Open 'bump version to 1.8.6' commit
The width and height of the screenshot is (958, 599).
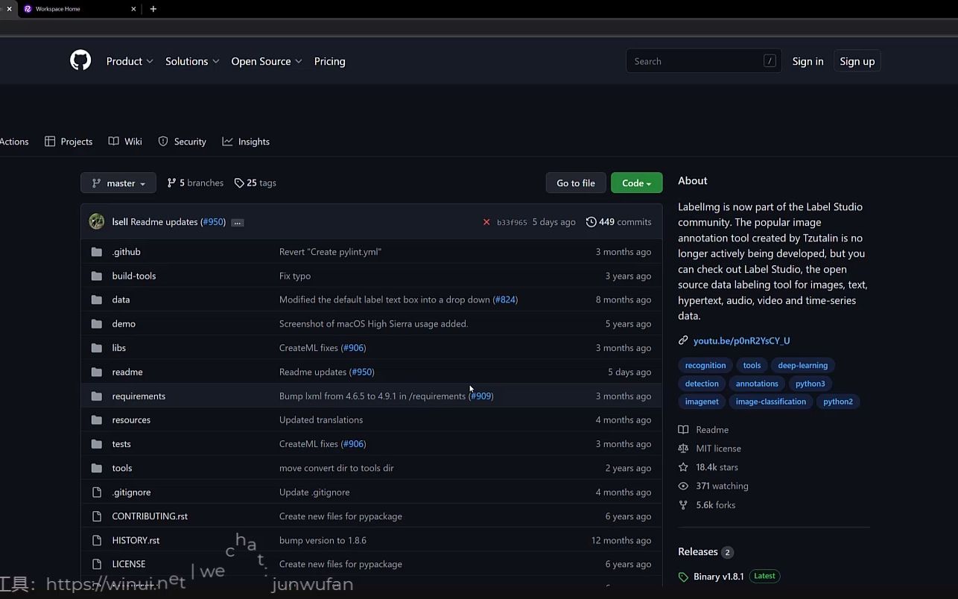tap(323, 540)
